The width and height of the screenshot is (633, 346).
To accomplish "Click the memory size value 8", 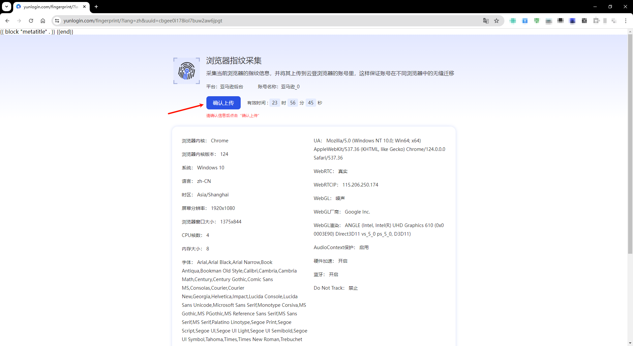I will click(x=208, y=249).
